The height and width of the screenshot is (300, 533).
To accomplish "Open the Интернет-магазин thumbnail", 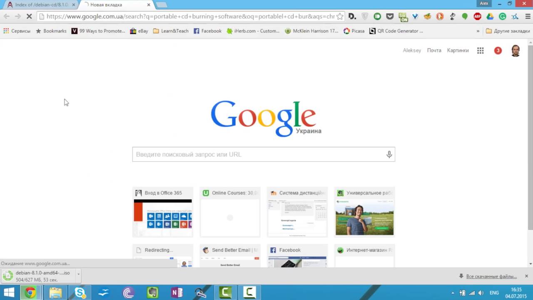I will 364,256.
